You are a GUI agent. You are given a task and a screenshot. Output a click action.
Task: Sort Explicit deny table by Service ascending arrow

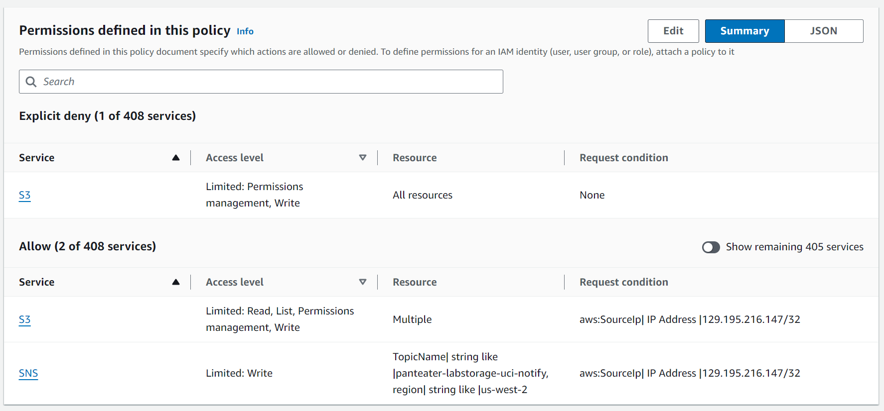pyautogui.click(x=176, y=158)
